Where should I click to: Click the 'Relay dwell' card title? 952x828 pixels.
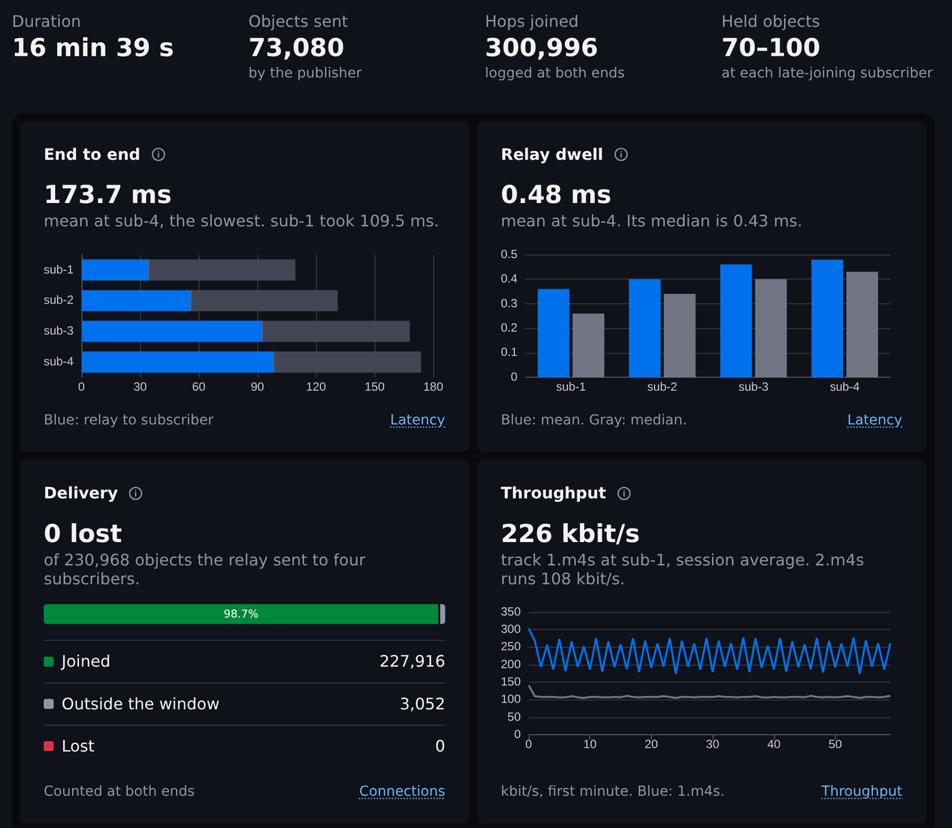552,154
